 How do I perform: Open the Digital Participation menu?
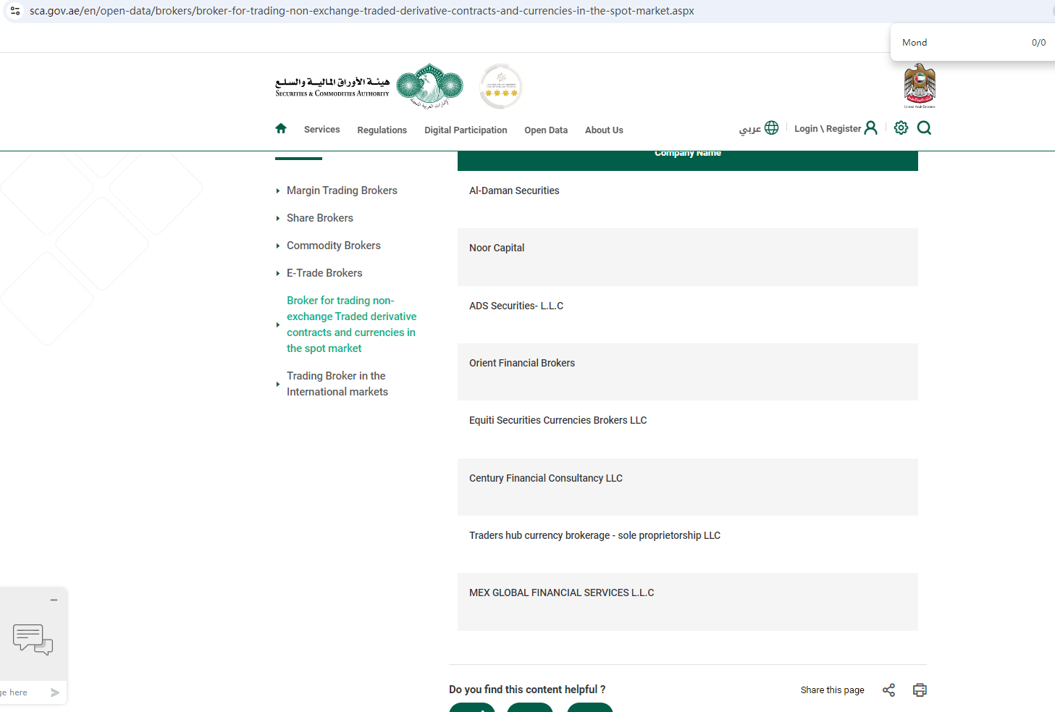466,130
